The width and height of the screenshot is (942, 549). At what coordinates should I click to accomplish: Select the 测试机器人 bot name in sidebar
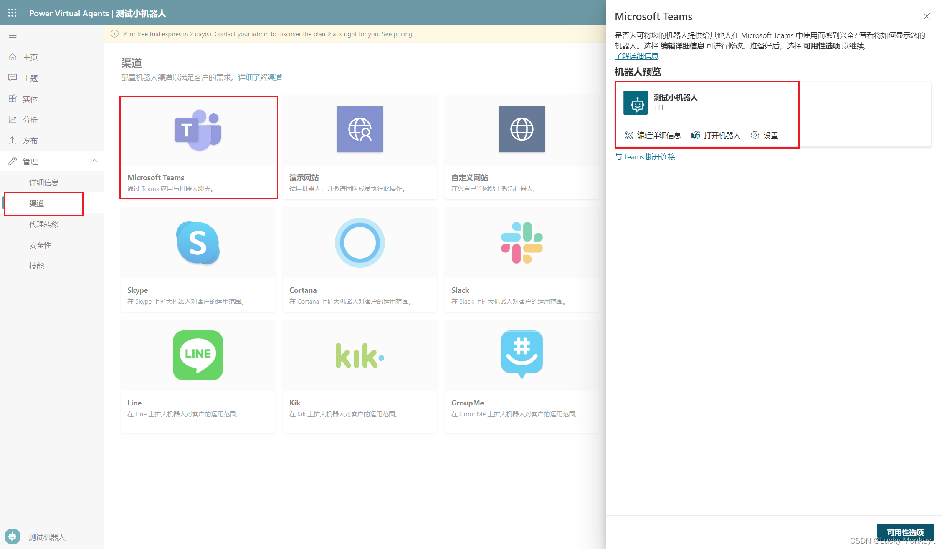click(x=47, y=537)
